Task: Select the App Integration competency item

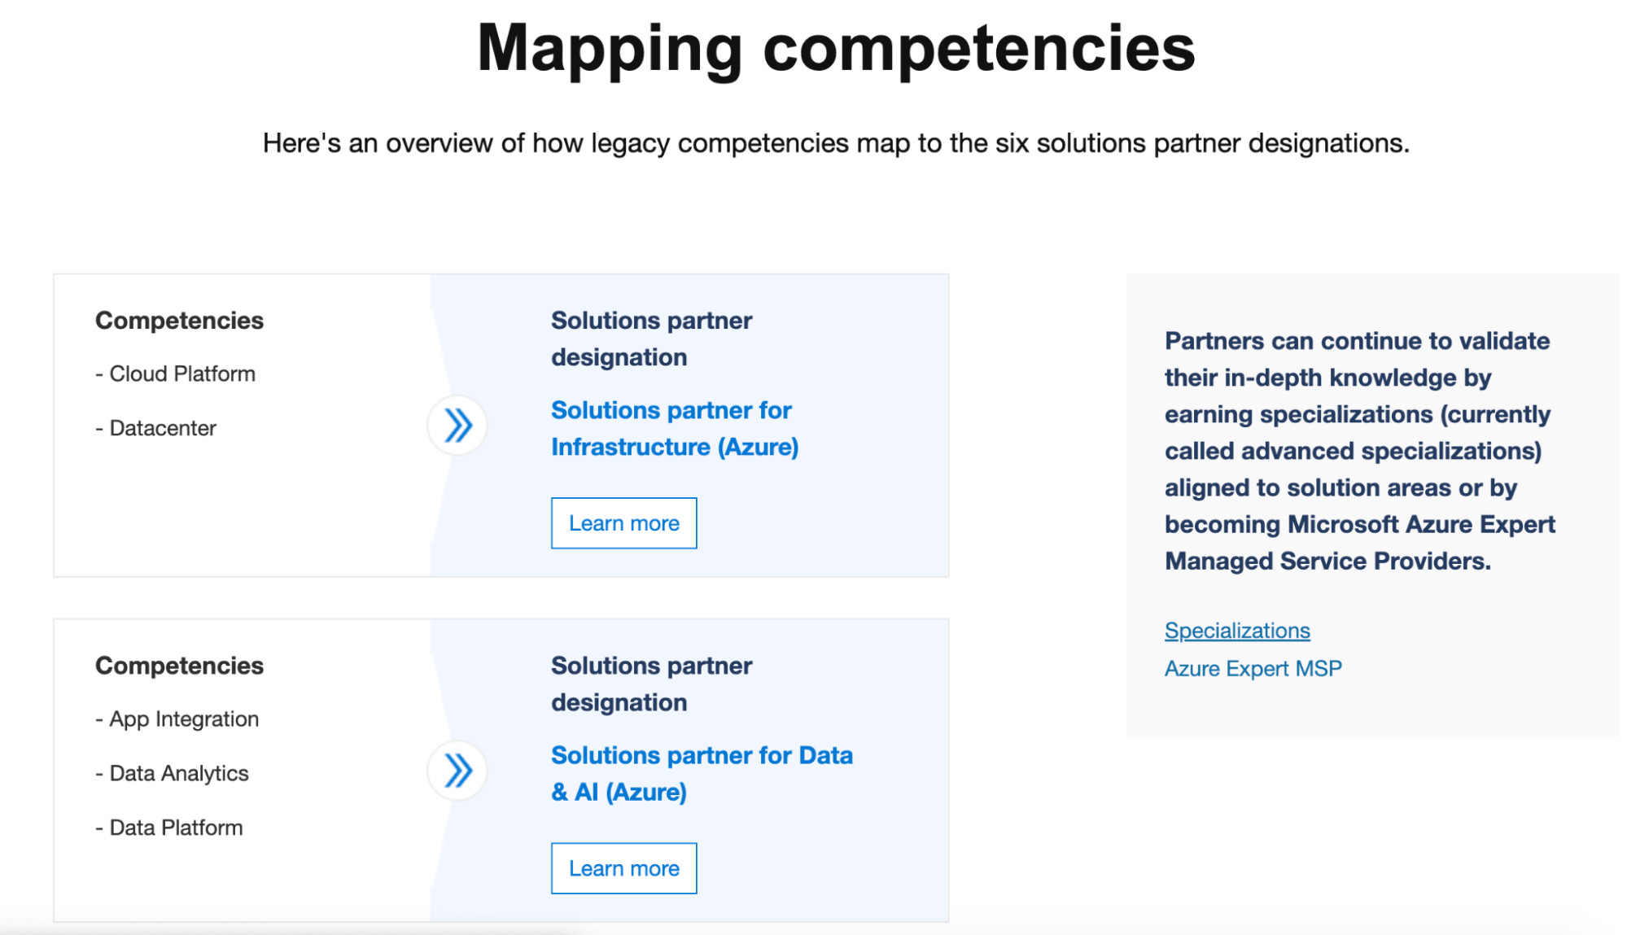Action: click(177, 719)
